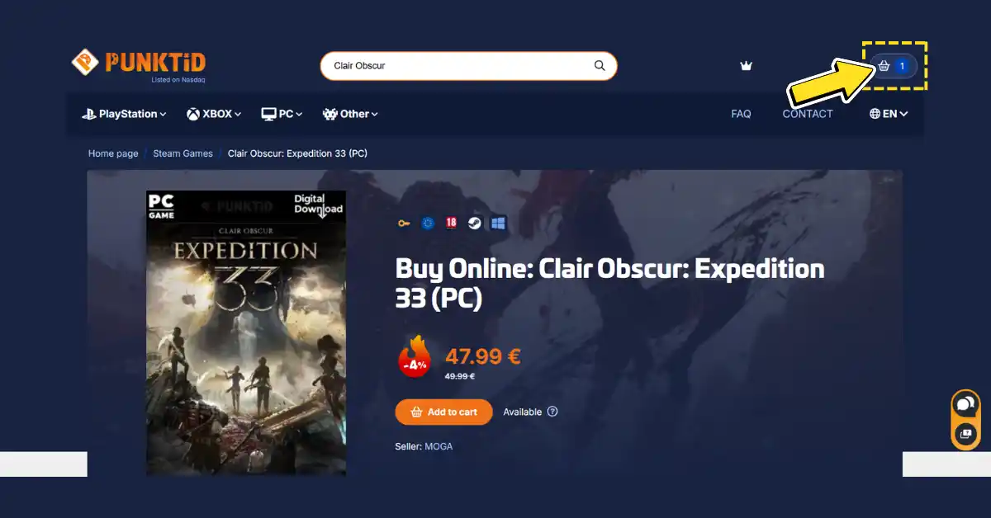The image size is (991, 518).
Task: Open the live chat bubble icon
Action: (x=965, y=405)
